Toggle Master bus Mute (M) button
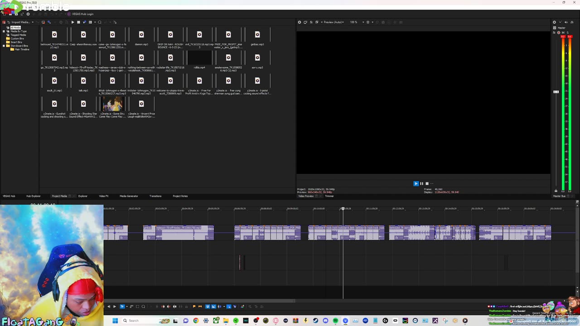580x326 pixels. pyautogui.click(x=563, y=33)
